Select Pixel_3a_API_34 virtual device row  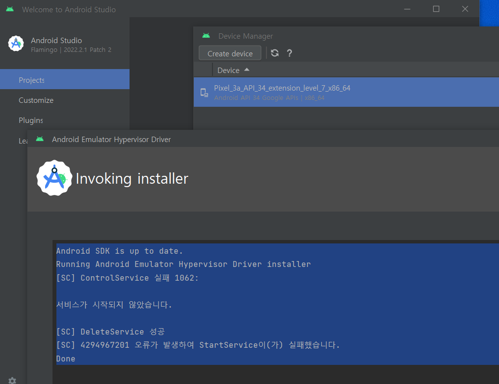pos(346,92)
